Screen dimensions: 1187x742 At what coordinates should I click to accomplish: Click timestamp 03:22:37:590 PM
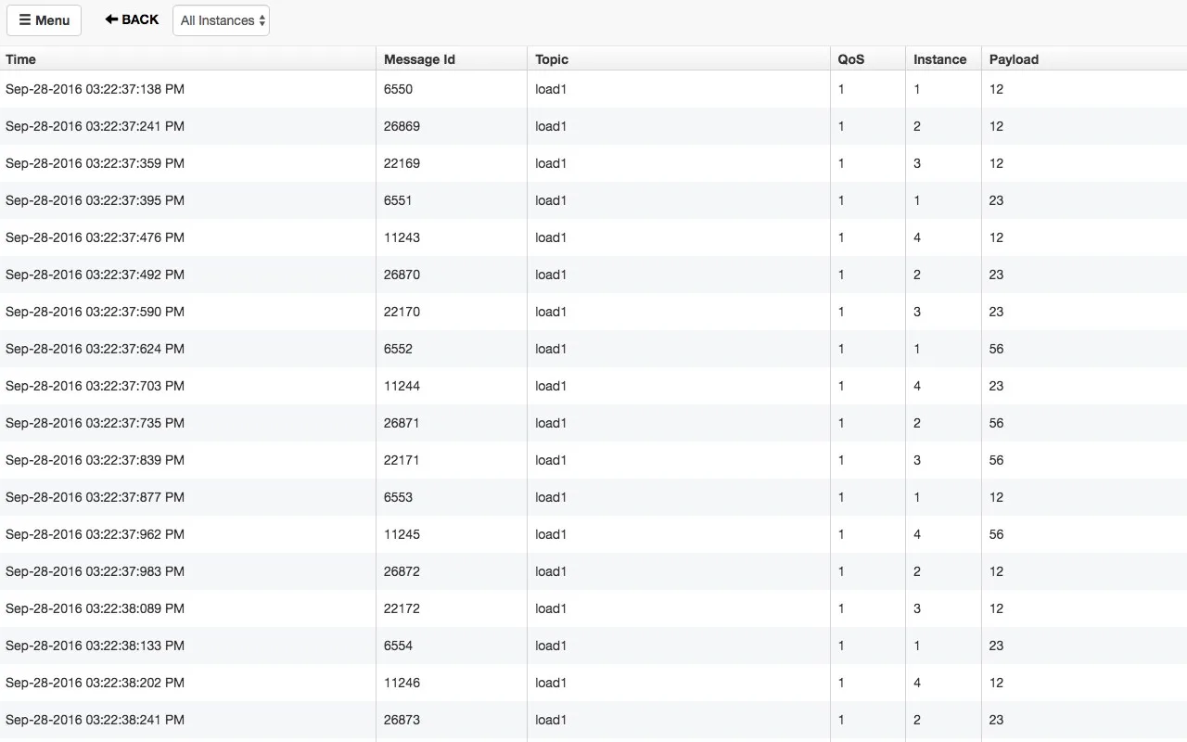point(95,312)
